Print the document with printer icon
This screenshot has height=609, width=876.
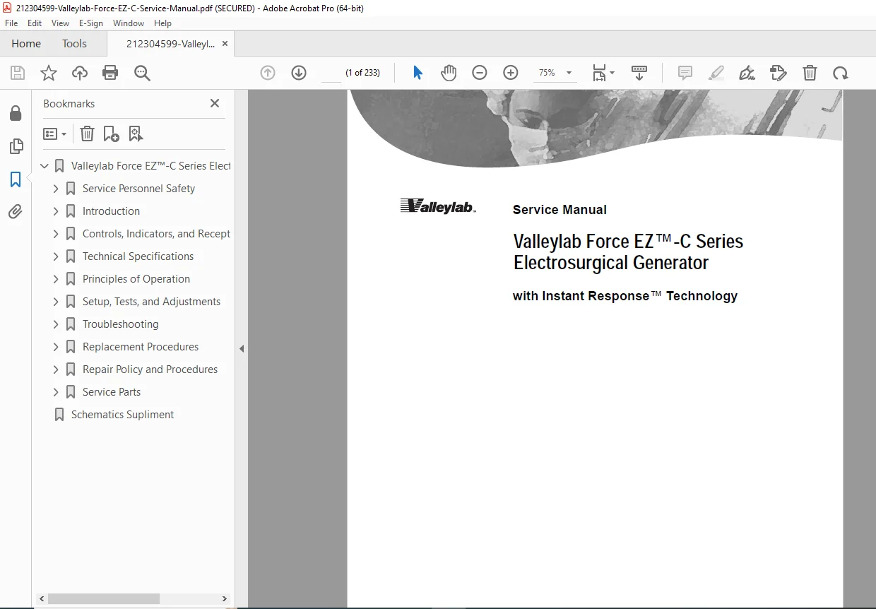tap(110, 73)
